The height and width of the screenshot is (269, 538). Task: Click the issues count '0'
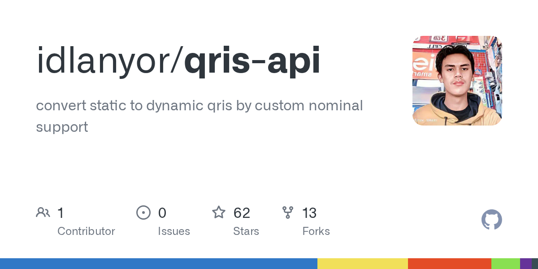coord(162,213)
